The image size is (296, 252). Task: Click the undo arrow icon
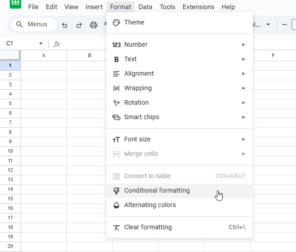point(65,25)
